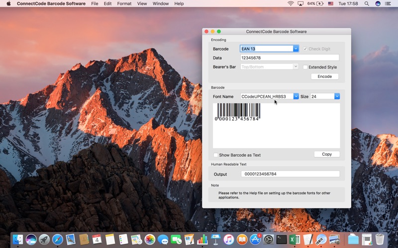Open Notification Center list icon
398x248 pixels.
(x=388, y=3)
